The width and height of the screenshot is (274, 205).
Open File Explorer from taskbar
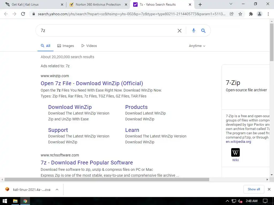(x=15, y=201)
